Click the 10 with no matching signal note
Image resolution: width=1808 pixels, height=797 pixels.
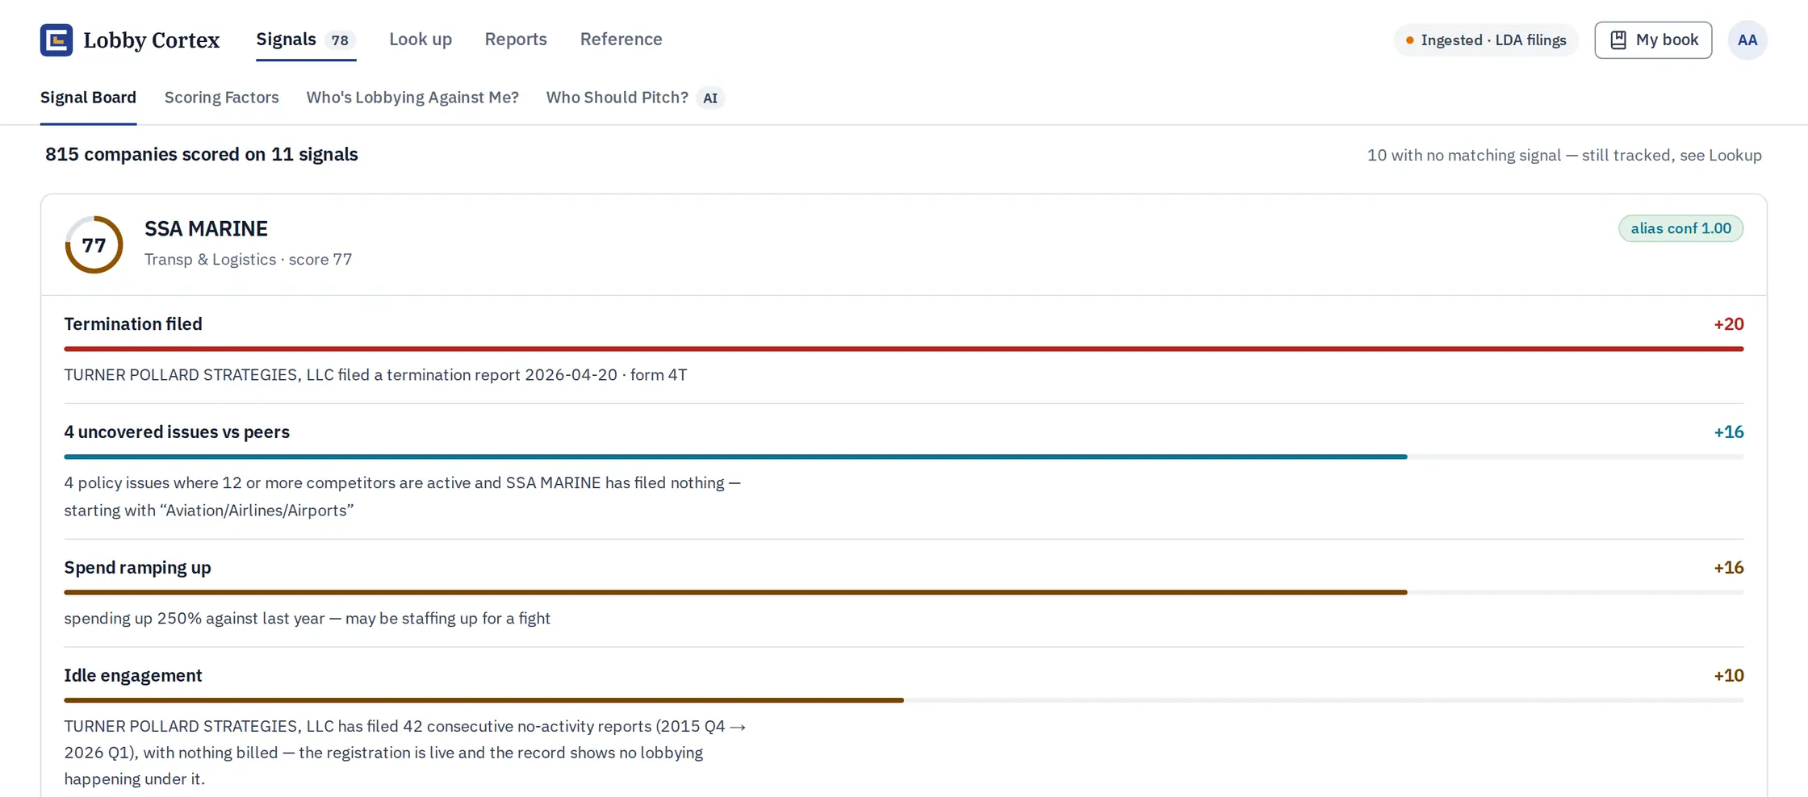1564,156
